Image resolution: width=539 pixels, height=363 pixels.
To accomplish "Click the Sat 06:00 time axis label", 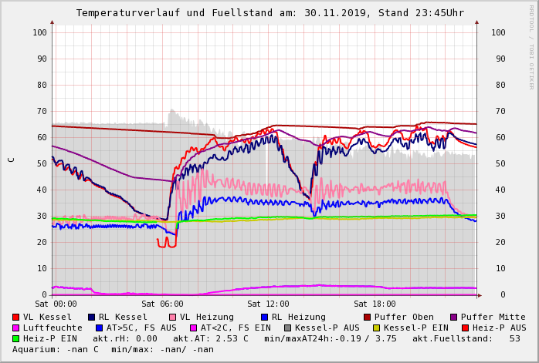I will [162, 304].
